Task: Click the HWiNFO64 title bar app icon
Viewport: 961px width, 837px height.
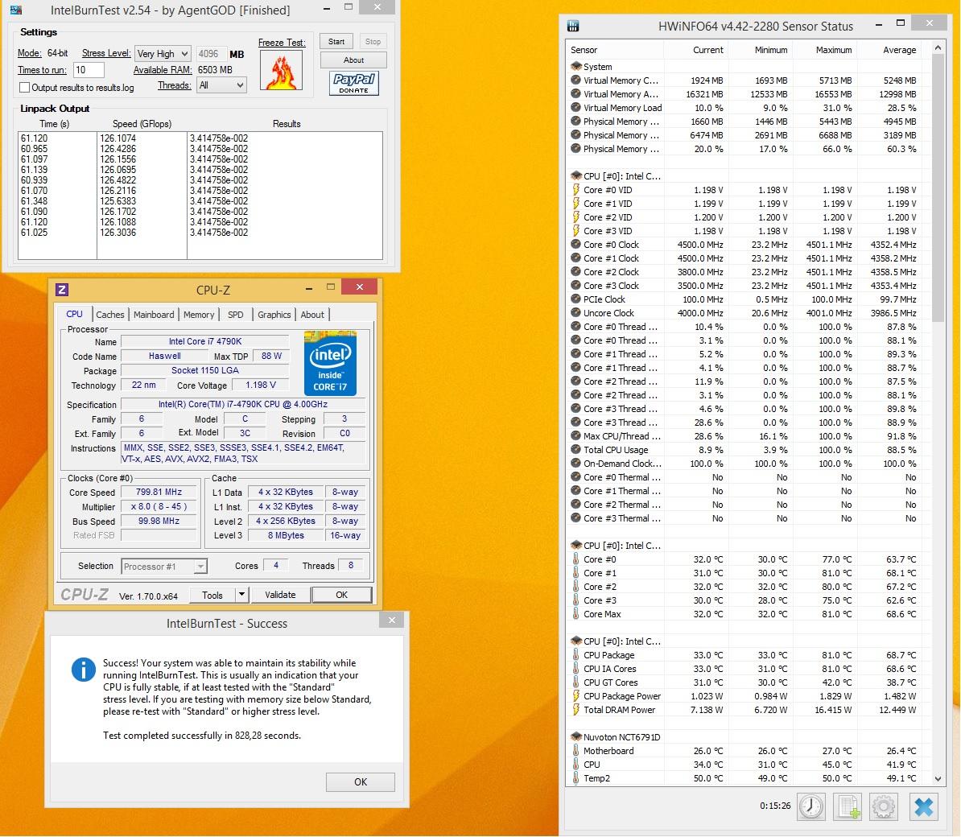Action: click(x=573, y=26)
